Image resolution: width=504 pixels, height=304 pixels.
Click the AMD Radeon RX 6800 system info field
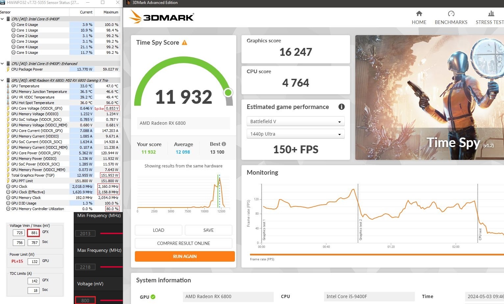pos(228,296)
